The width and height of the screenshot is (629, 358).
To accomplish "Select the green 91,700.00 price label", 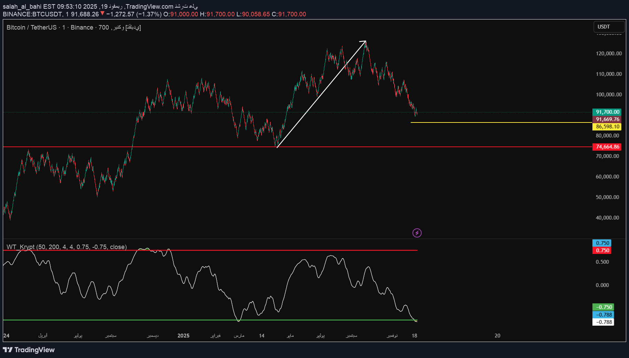I will (607, 112).
